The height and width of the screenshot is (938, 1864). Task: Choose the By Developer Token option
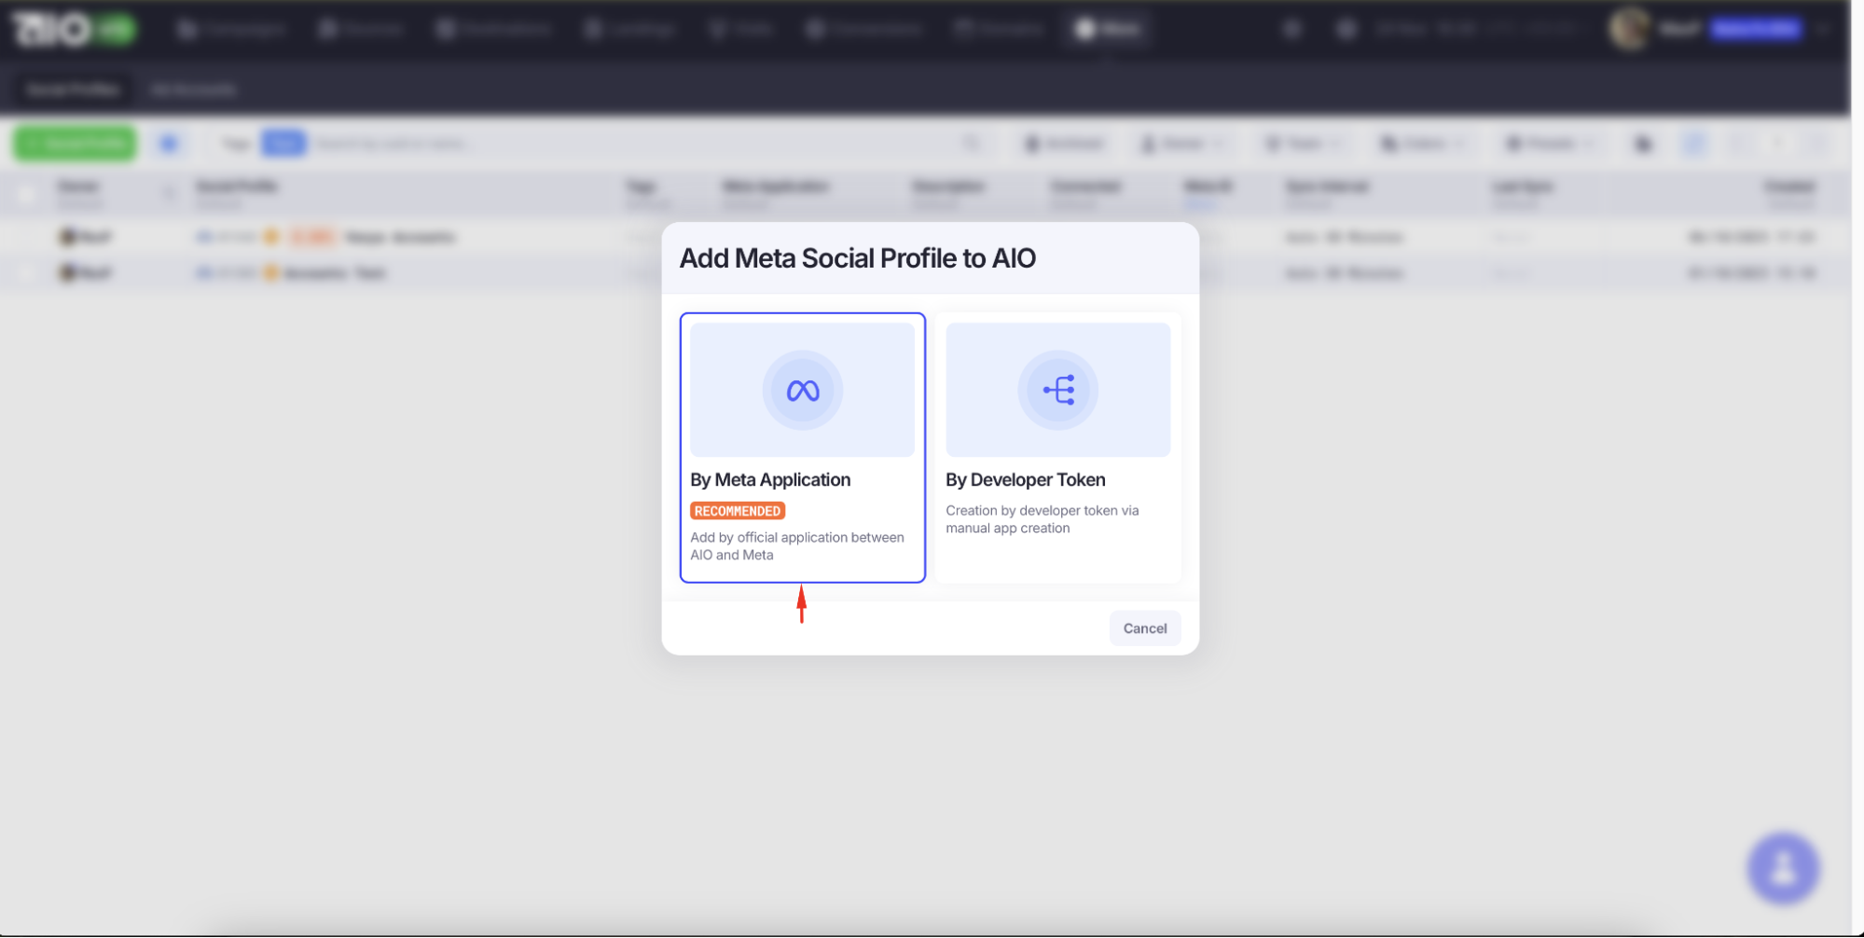[1057, 448]
